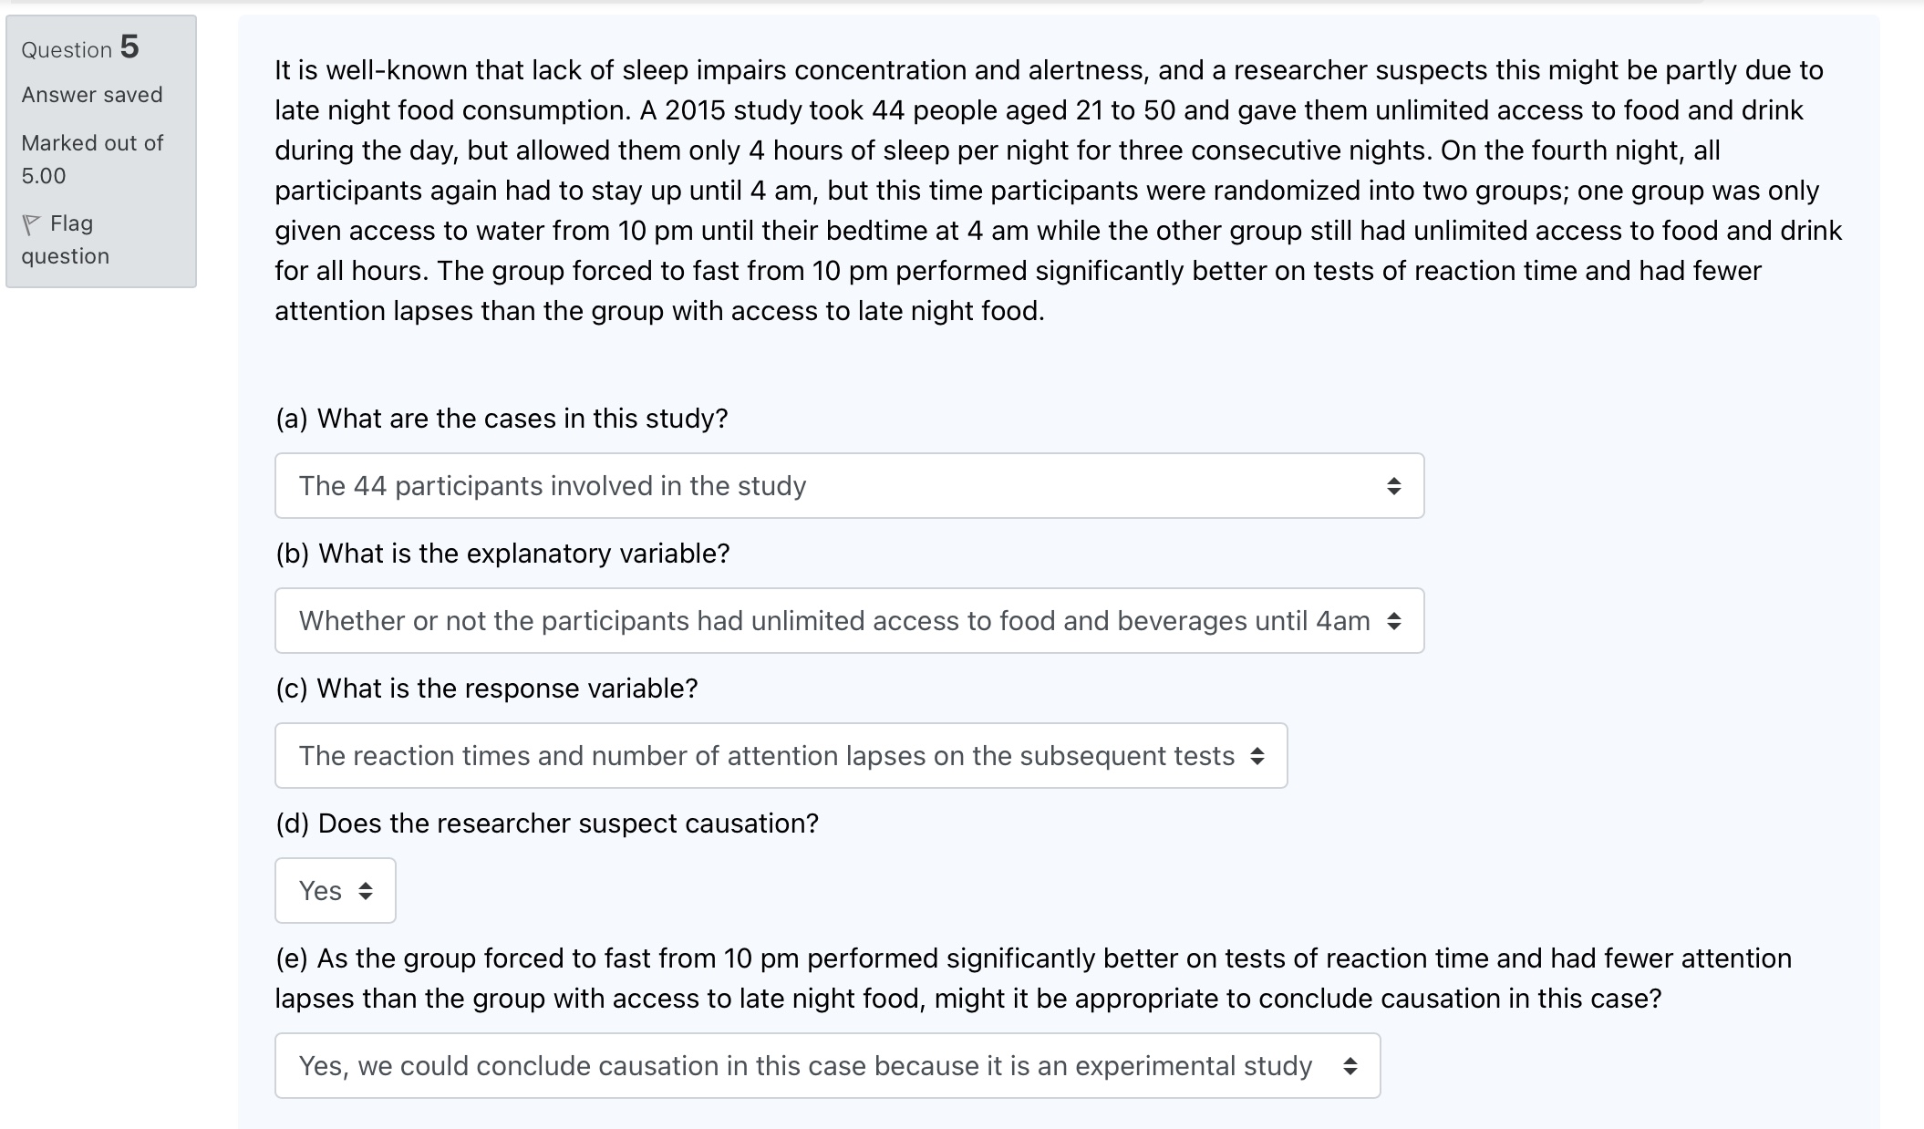This screenshot has width=1924, height=1129.
Task: Click the Marked out of 5.00 text
Action: (x=91, y=159)
